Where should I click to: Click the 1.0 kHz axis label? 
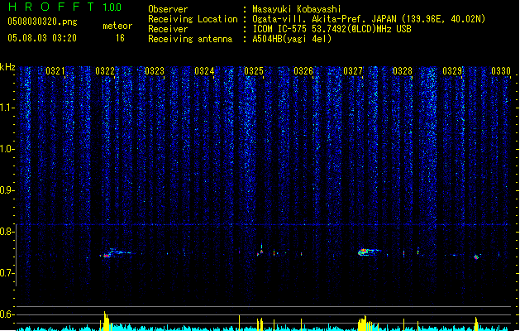click(x=7, y=149)
